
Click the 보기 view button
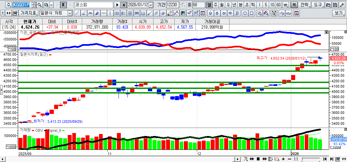point(339,13)
